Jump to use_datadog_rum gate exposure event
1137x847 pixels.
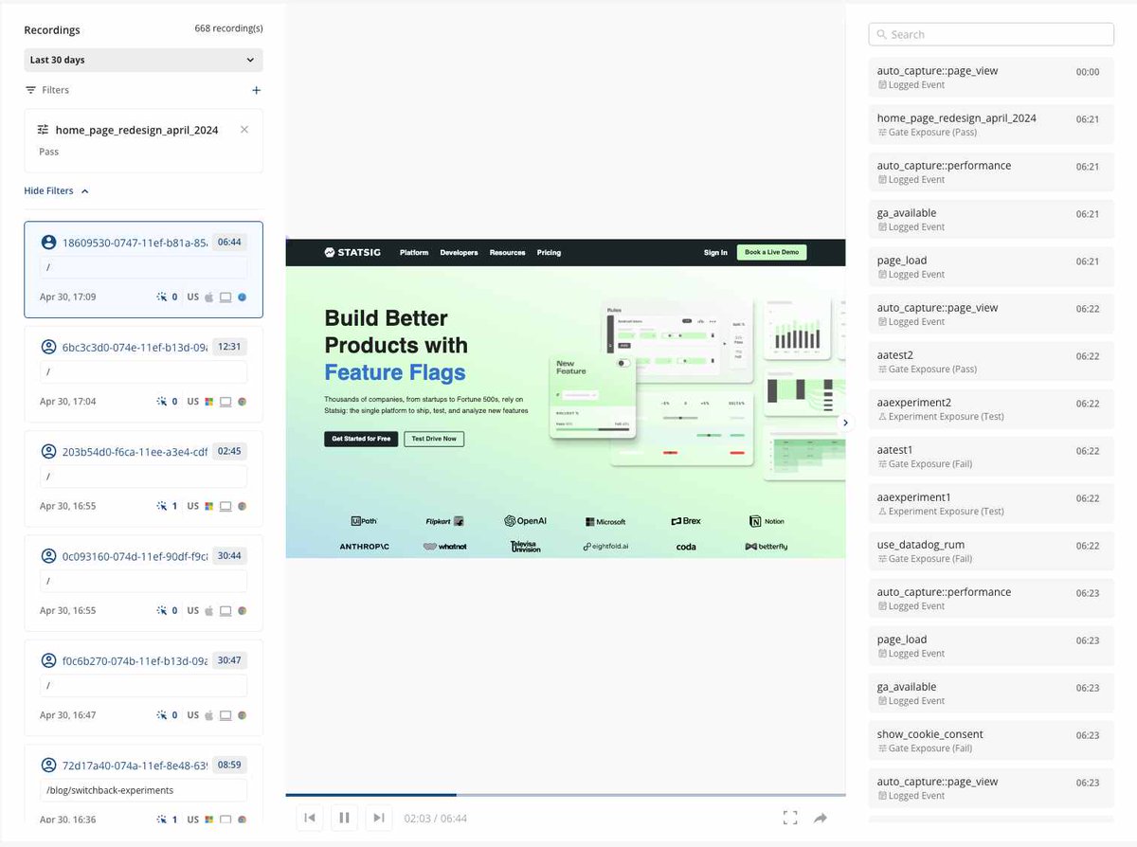pos(991,550)
